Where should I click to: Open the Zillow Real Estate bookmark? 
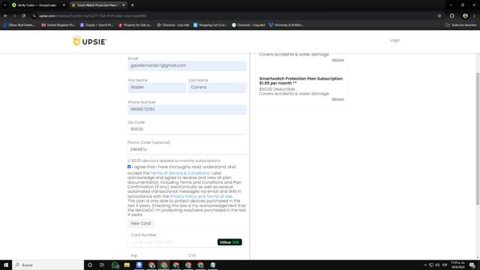point(19,25)
